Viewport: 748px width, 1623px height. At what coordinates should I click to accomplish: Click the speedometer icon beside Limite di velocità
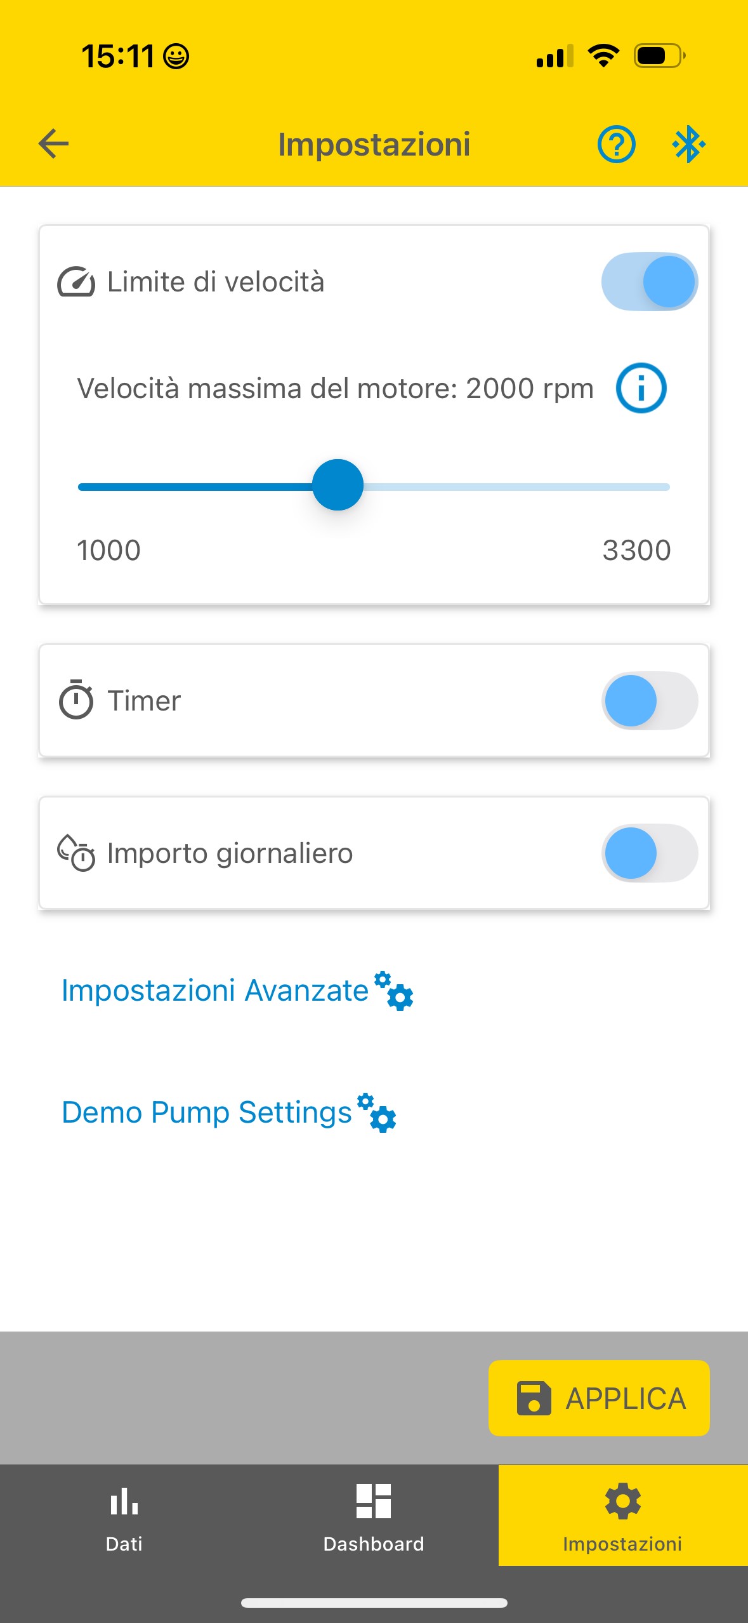click(x=76, y=282)
